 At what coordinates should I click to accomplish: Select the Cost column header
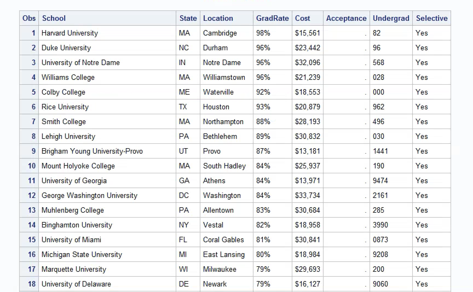coord(302,18)
